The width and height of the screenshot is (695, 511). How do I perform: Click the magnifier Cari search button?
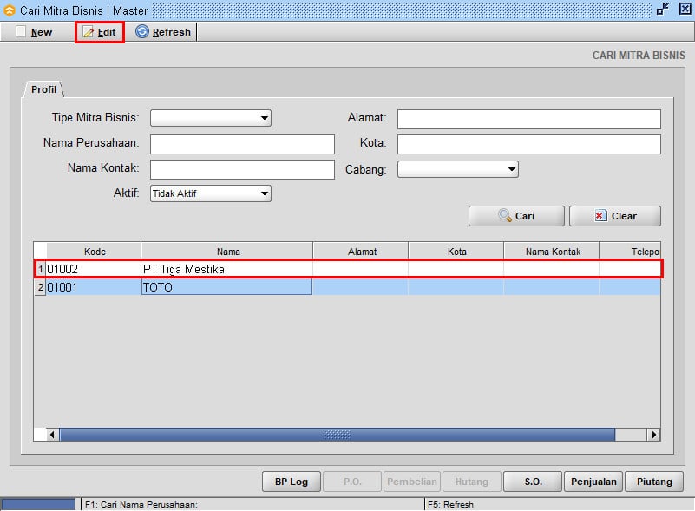coord(516,216)
